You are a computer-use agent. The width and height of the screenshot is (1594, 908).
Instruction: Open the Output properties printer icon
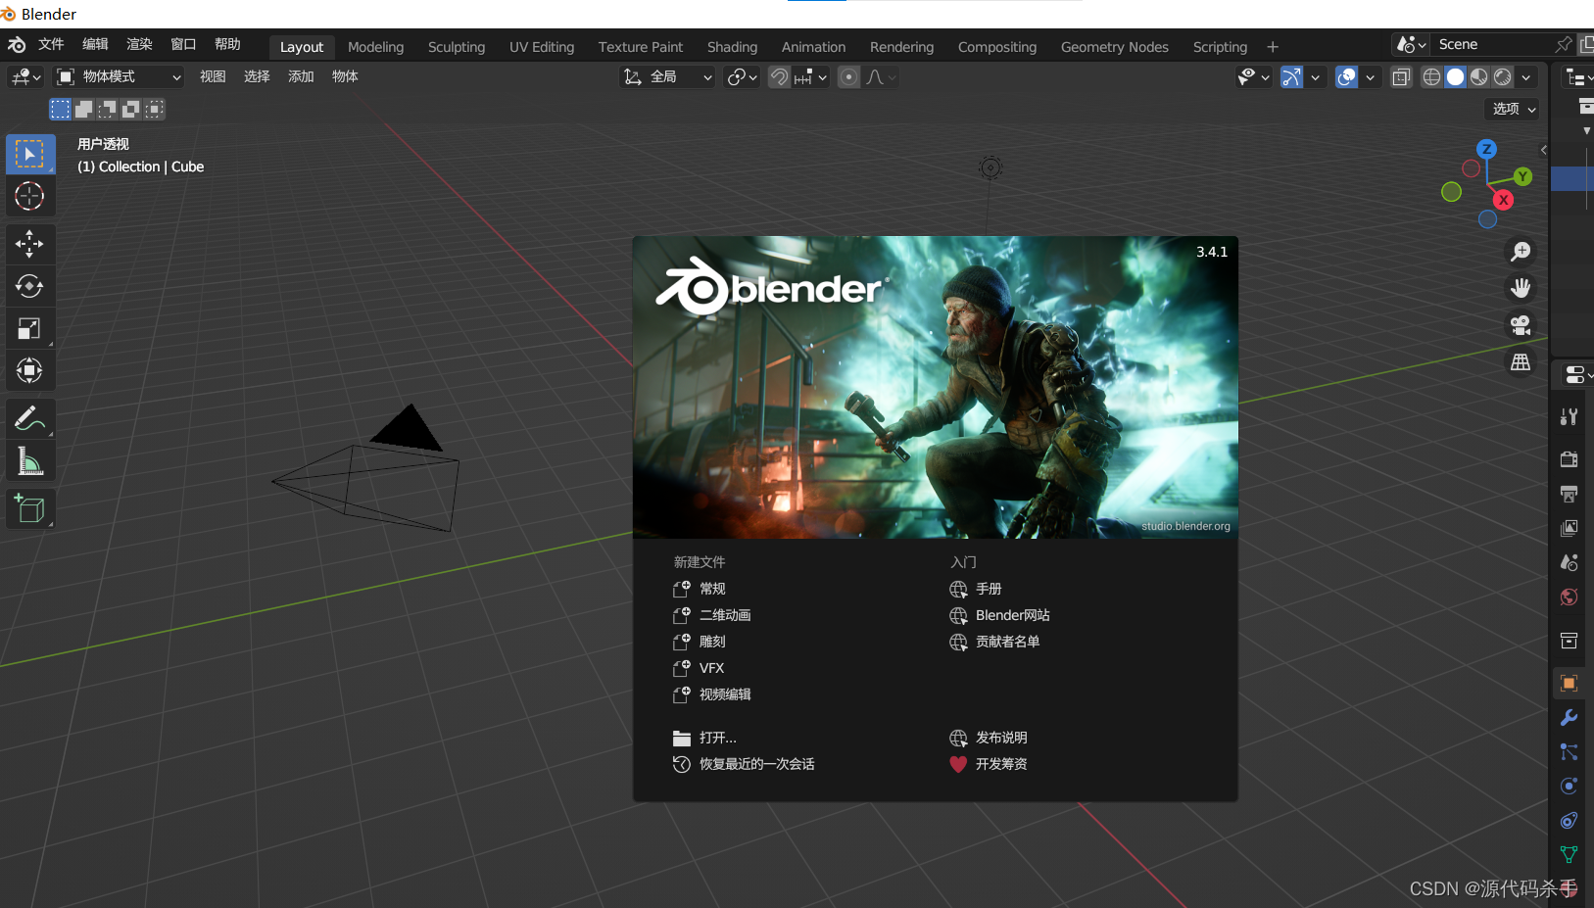point(1569,494)
